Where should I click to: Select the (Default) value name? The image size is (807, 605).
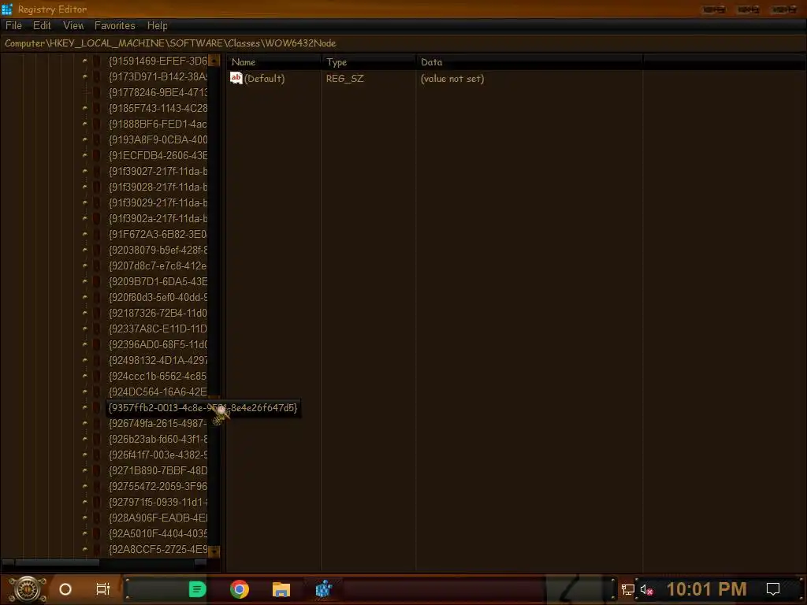click(264, 79)
